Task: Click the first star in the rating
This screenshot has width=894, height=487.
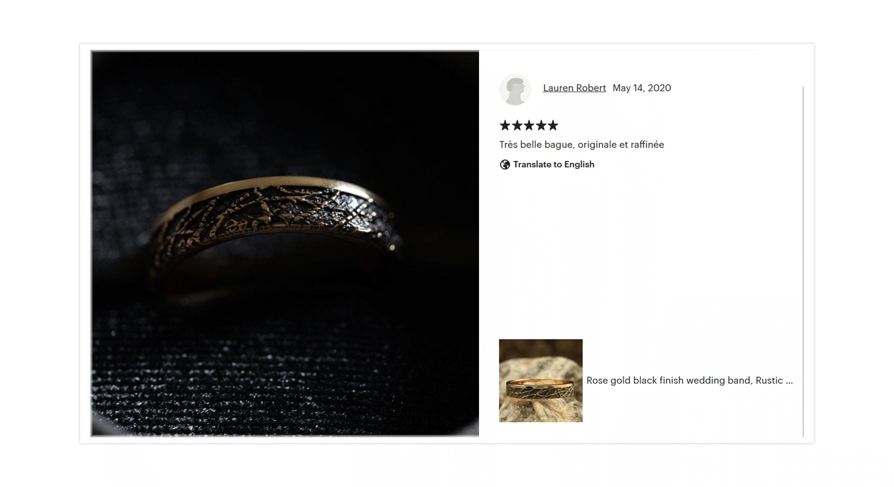Action: (505, 125)
